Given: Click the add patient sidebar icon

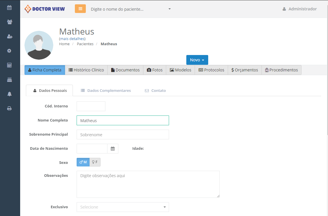Looking at the screenshot, I should [10, 36].
